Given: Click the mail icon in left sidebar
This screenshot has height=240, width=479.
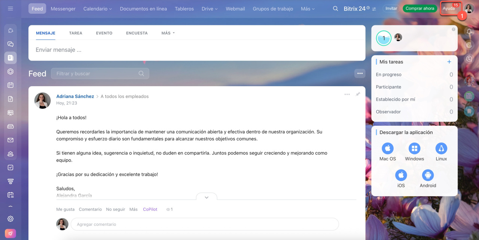Looking at the screenshot, I should 10,140.
